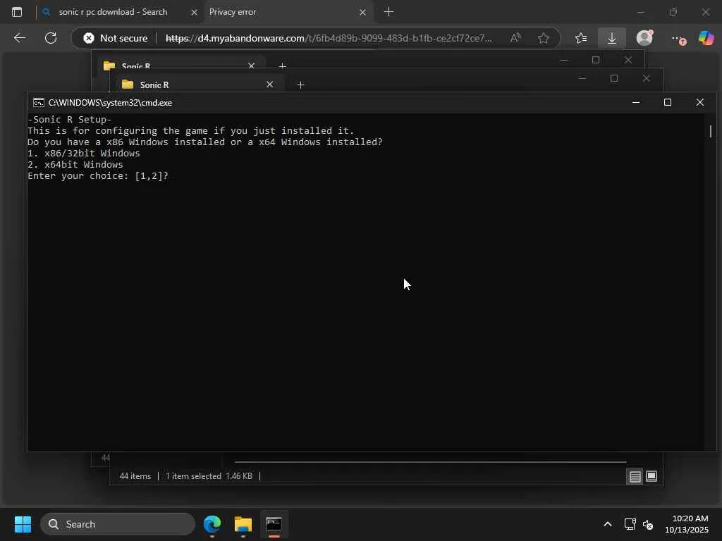Click '2. x64bit Windows' line

click(x=75, y=164)
